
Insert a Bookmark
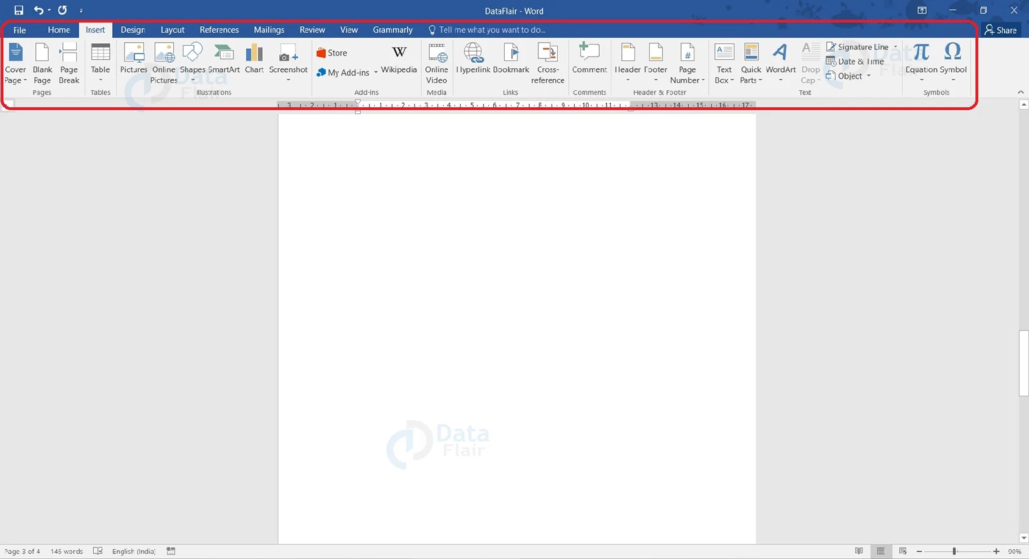point(511,61)
